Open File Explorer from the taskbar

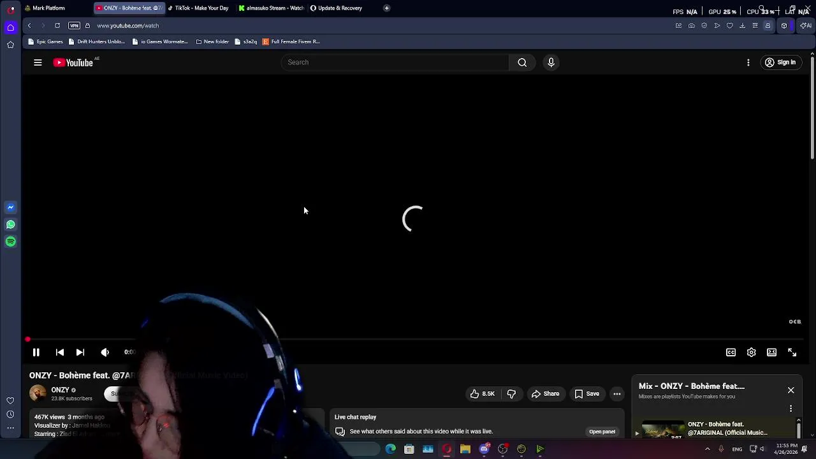[465, 449]
